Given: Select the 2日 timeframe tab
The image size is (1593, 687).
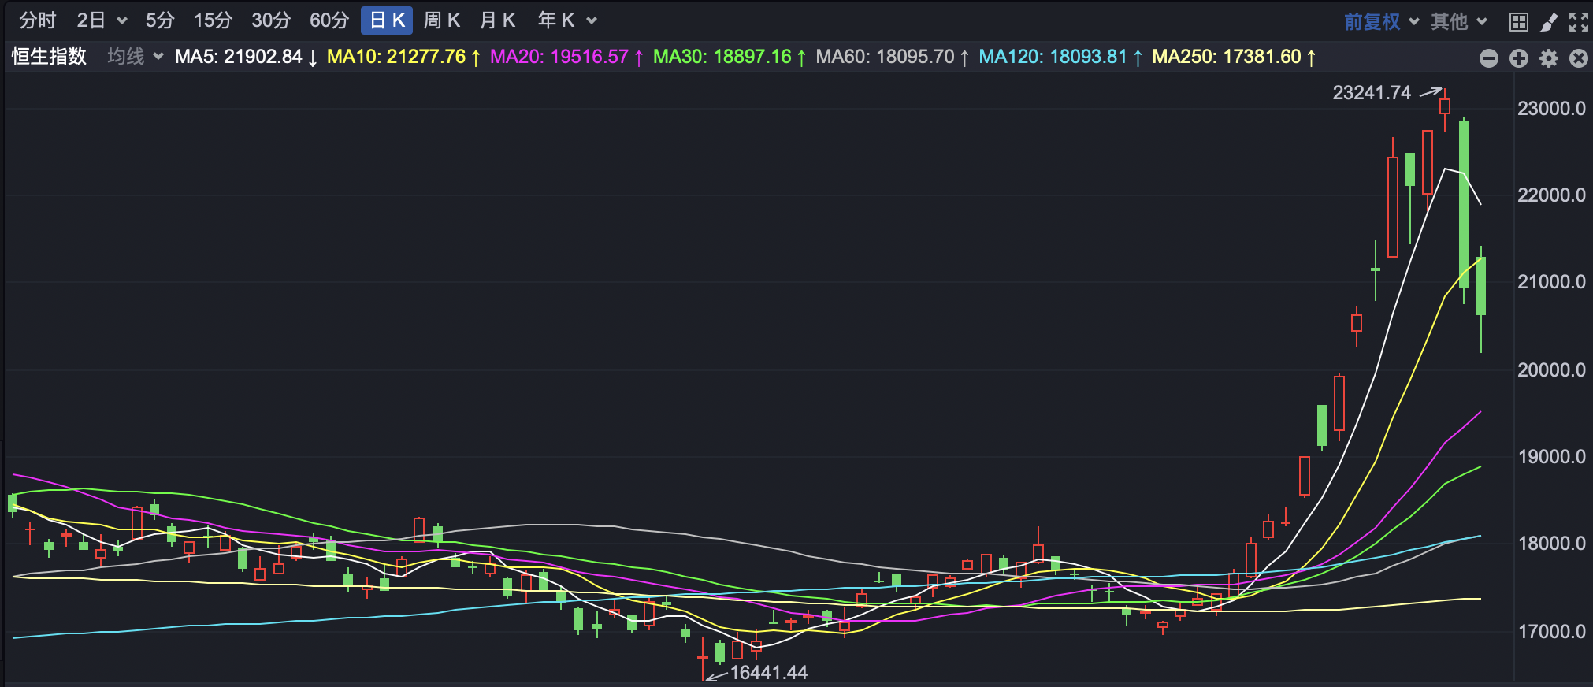Looking at the screenshot, I should (x=91, y=20).
